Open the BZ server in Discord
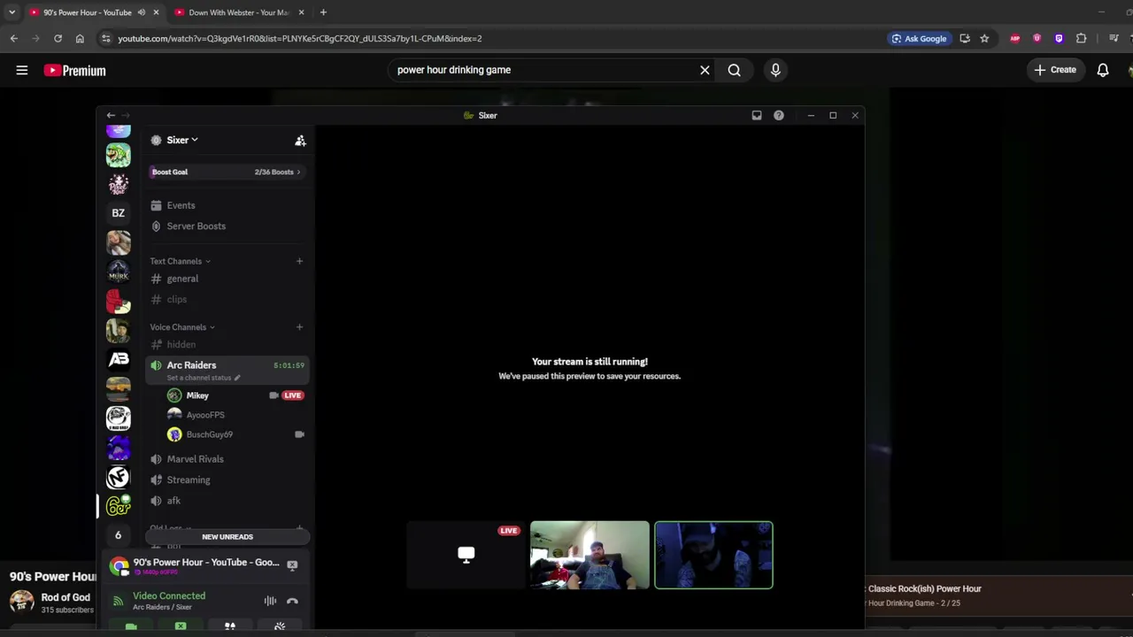The width and height of the screenshot is (1133, 637). pos(118,213)
